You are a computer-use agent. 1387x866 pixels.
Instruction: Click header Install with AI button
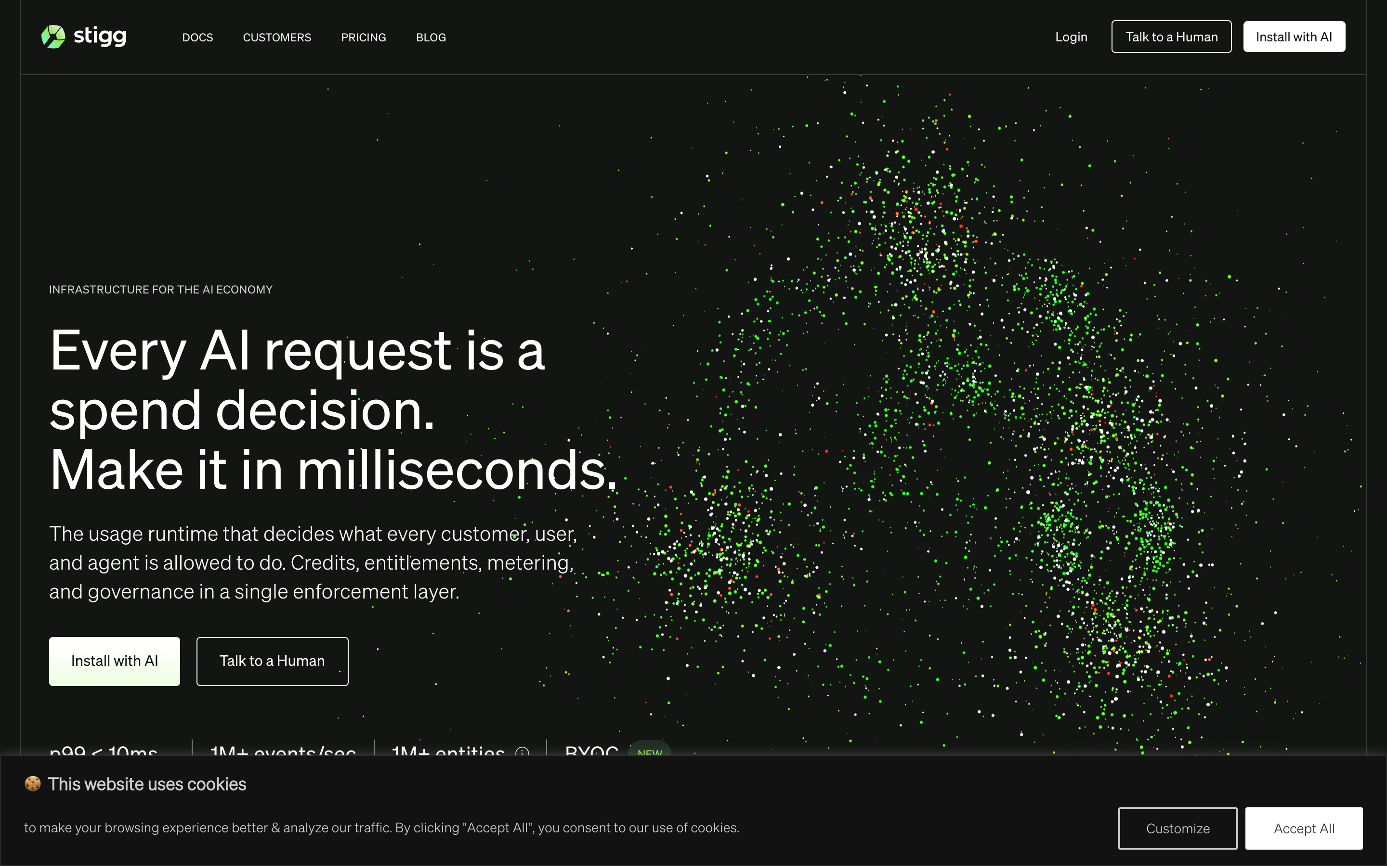(x=1294, y=37)
